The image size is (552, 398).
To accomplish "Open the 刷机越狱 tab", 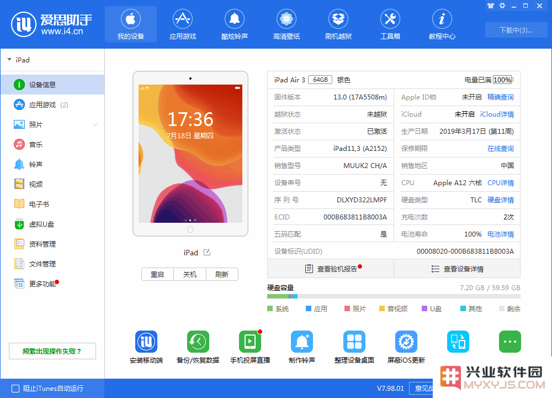I will pos(338,24).
